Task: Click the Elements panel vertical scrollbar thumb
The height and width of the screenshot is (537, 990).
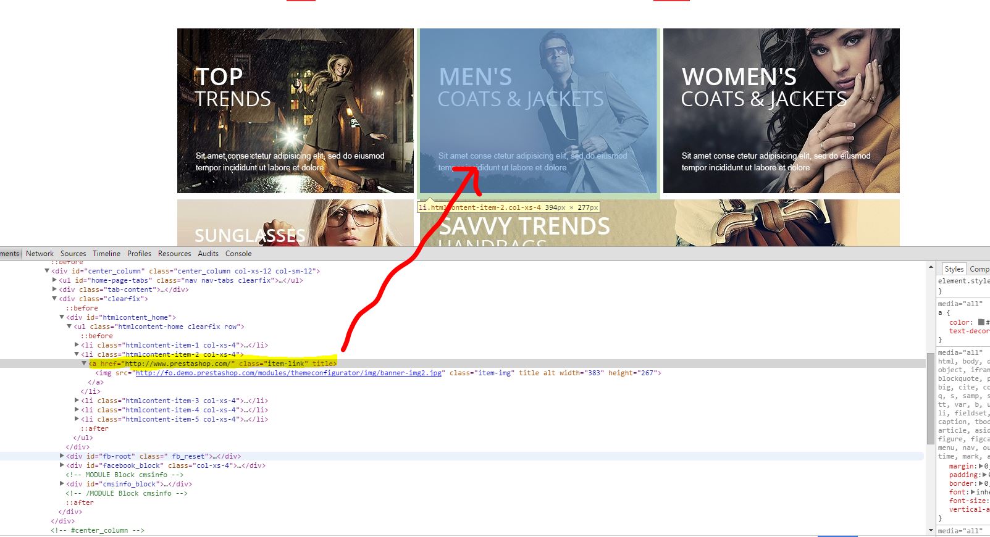Action: click(931, 398)
